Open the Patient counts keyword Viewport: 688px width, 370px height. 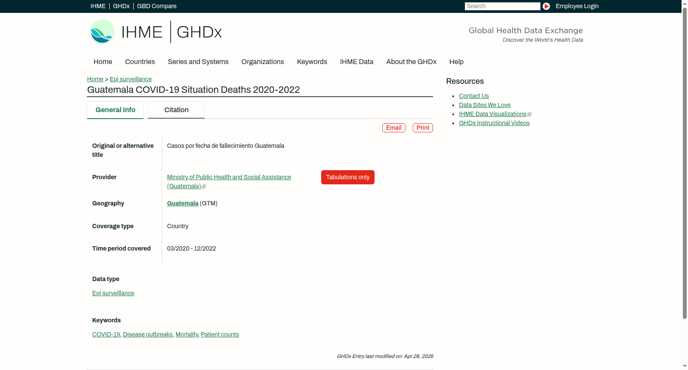click(x=220, y=334)
